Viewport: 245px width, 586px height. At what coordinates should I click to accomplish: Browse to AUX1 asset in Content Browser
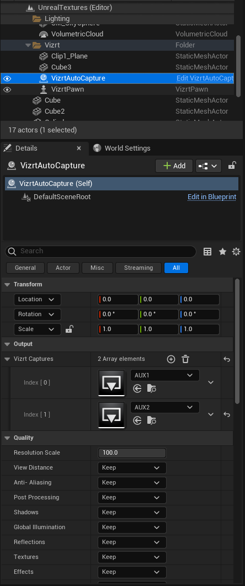click(x=152, y=389)
